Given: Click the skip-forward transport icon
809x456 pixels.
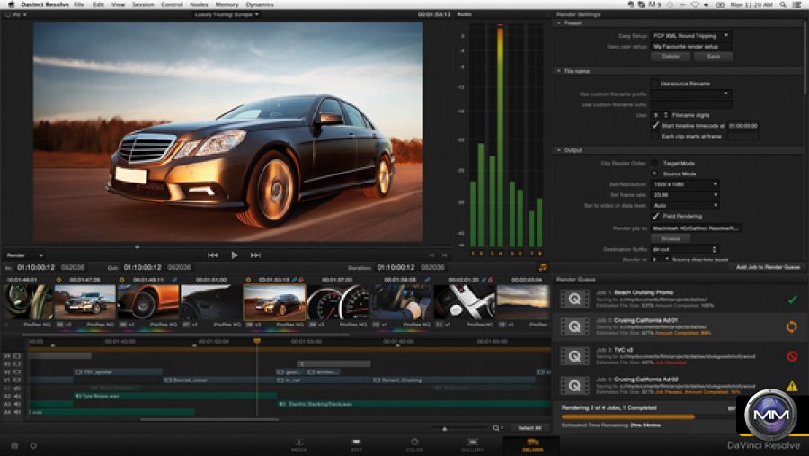Looking at the screenshot, I should point(255,255).
